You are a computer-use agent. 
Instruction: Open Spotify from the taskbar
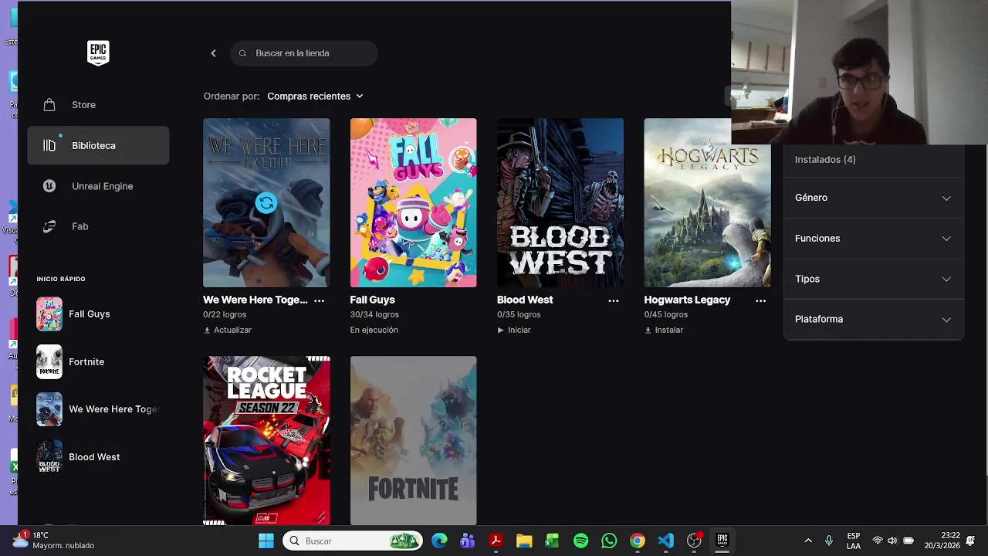click(581, 541)
